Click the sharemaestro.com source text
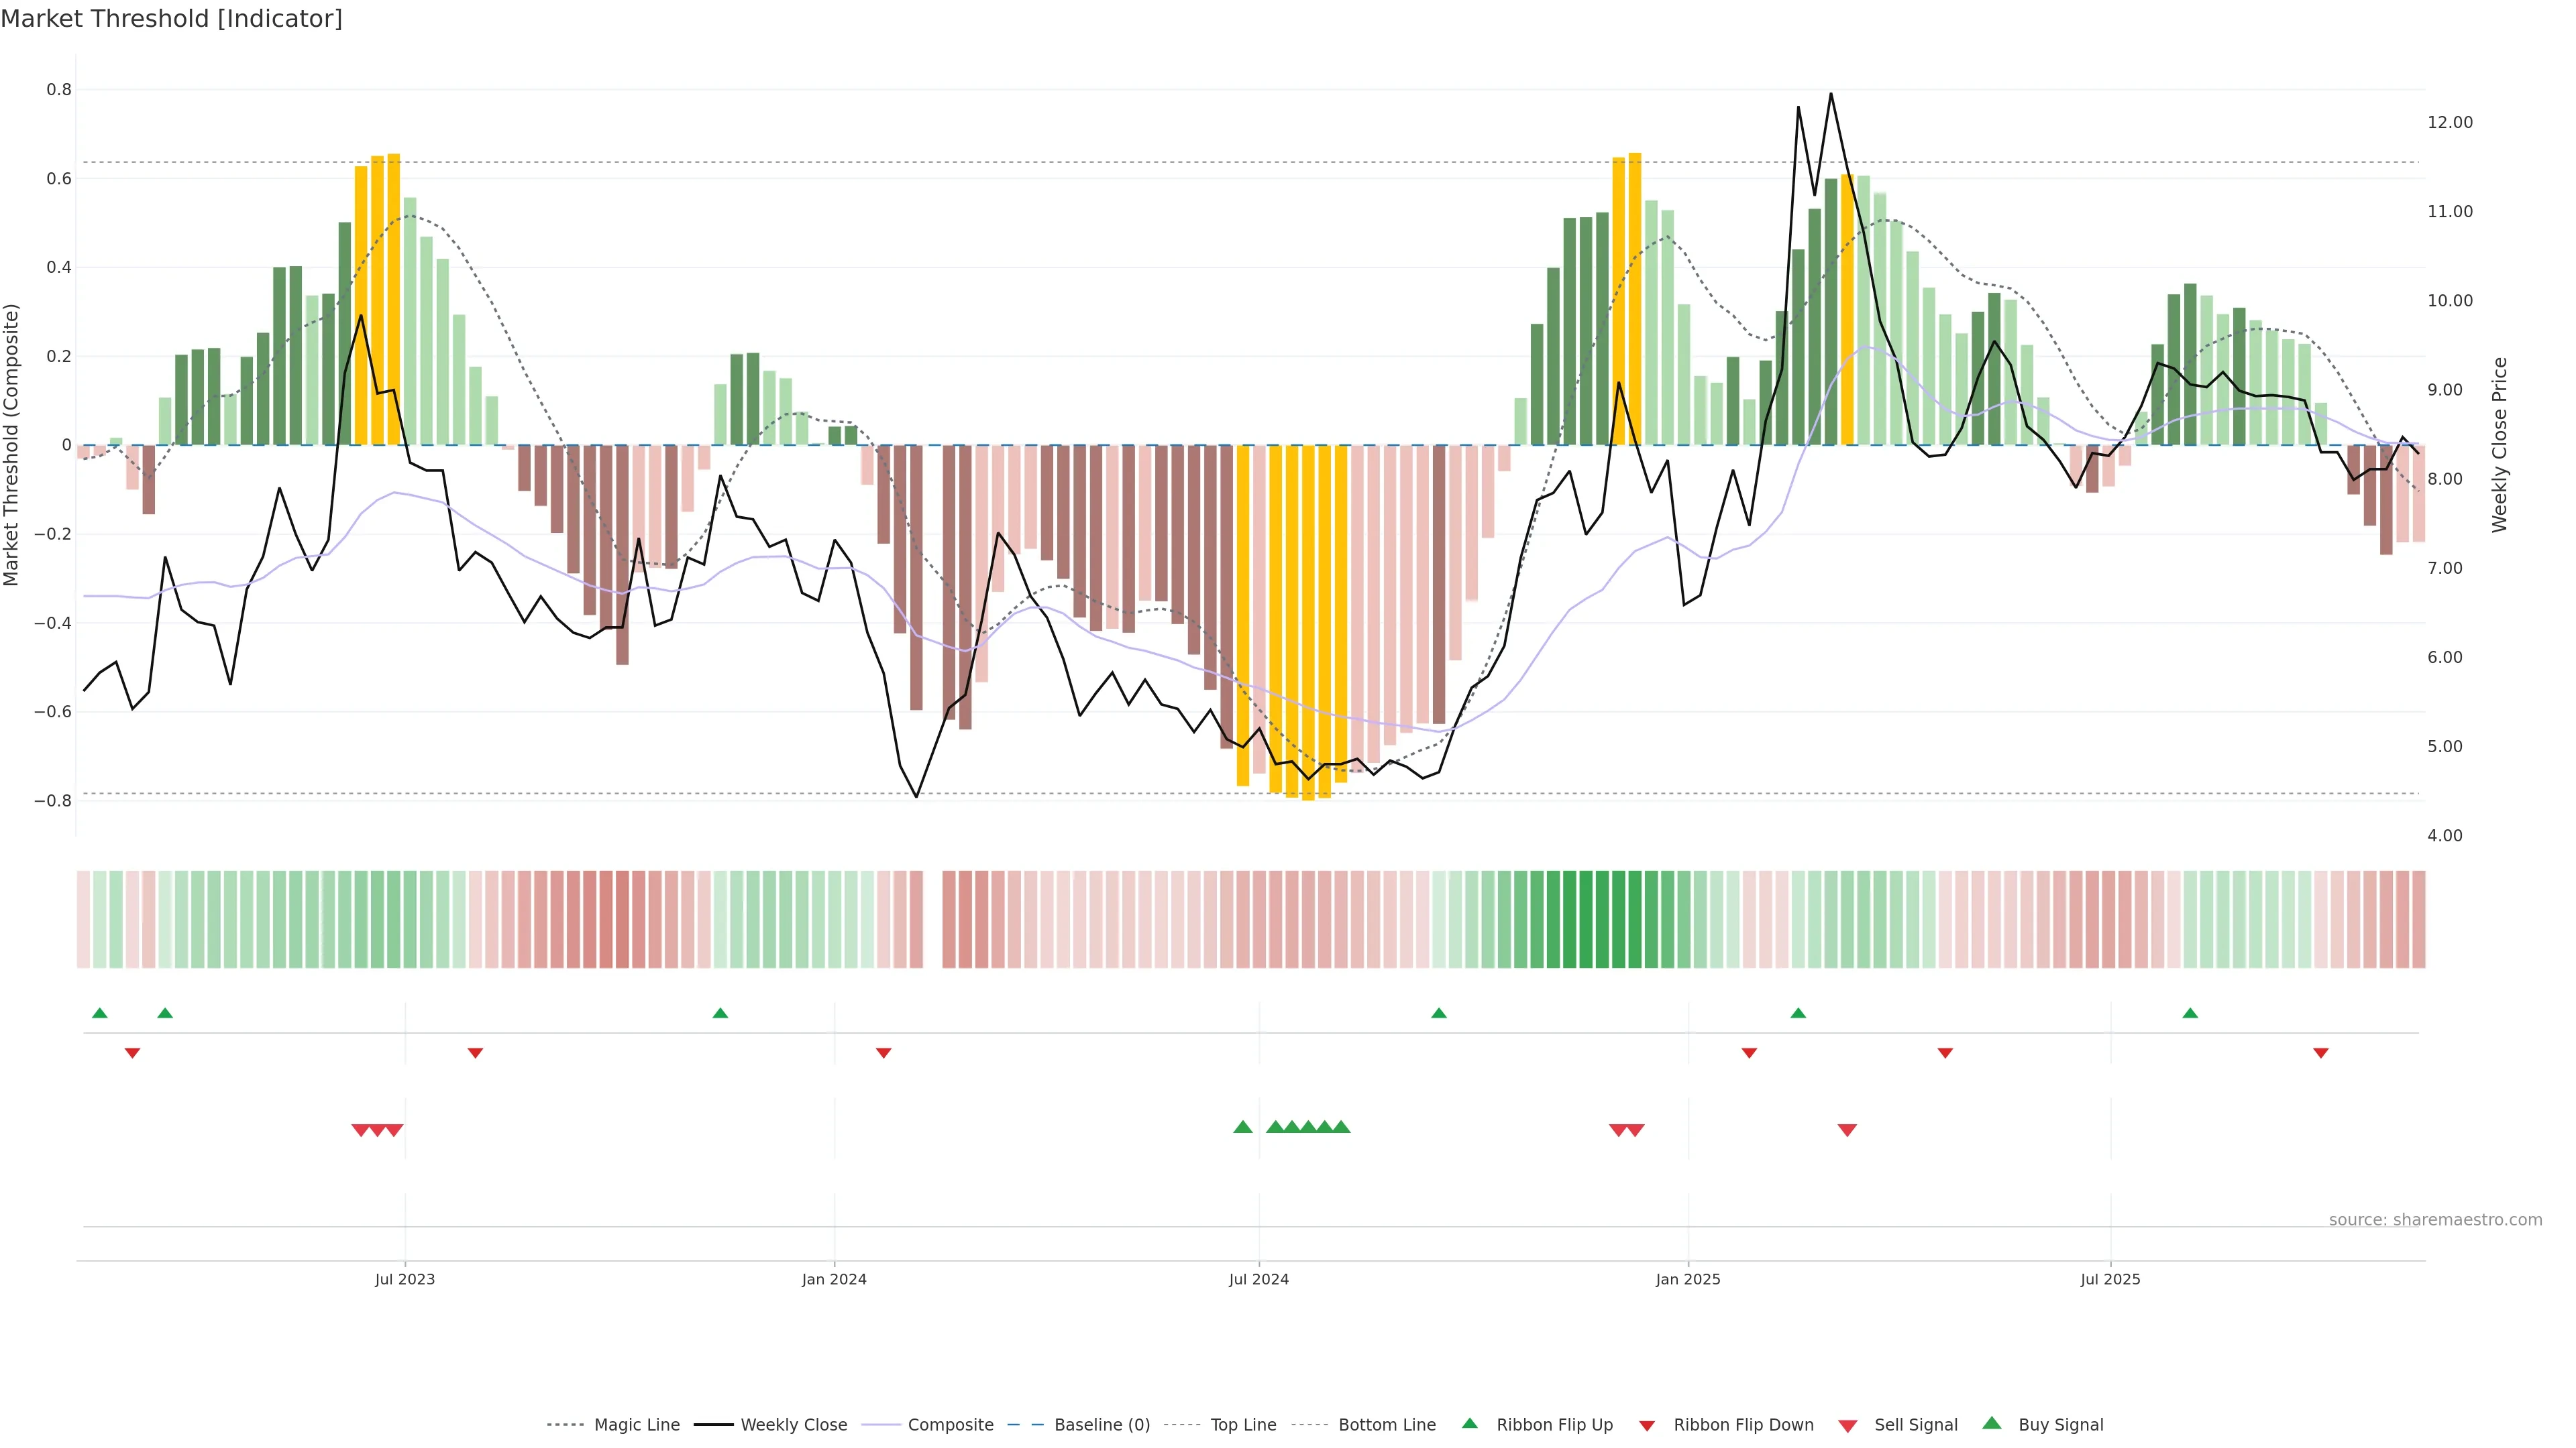The width and height of the screenshot is (2576, 1448). [2435, 1220]
